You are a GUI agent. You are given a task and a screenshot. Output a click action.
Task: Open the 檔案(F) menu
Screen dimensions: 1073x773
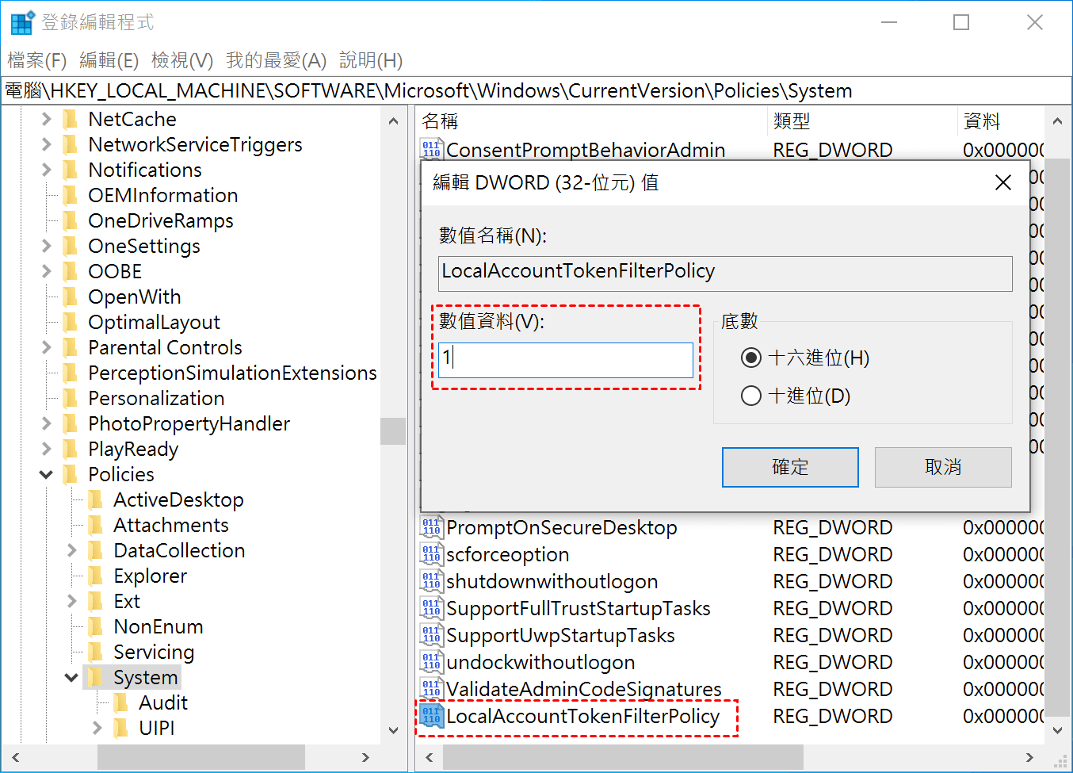37,60
